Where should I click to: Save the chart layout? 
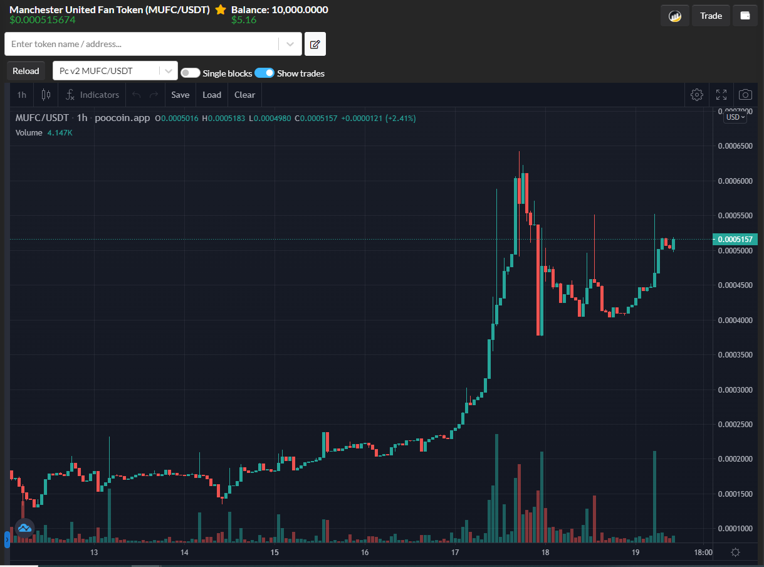click(180, 95)
